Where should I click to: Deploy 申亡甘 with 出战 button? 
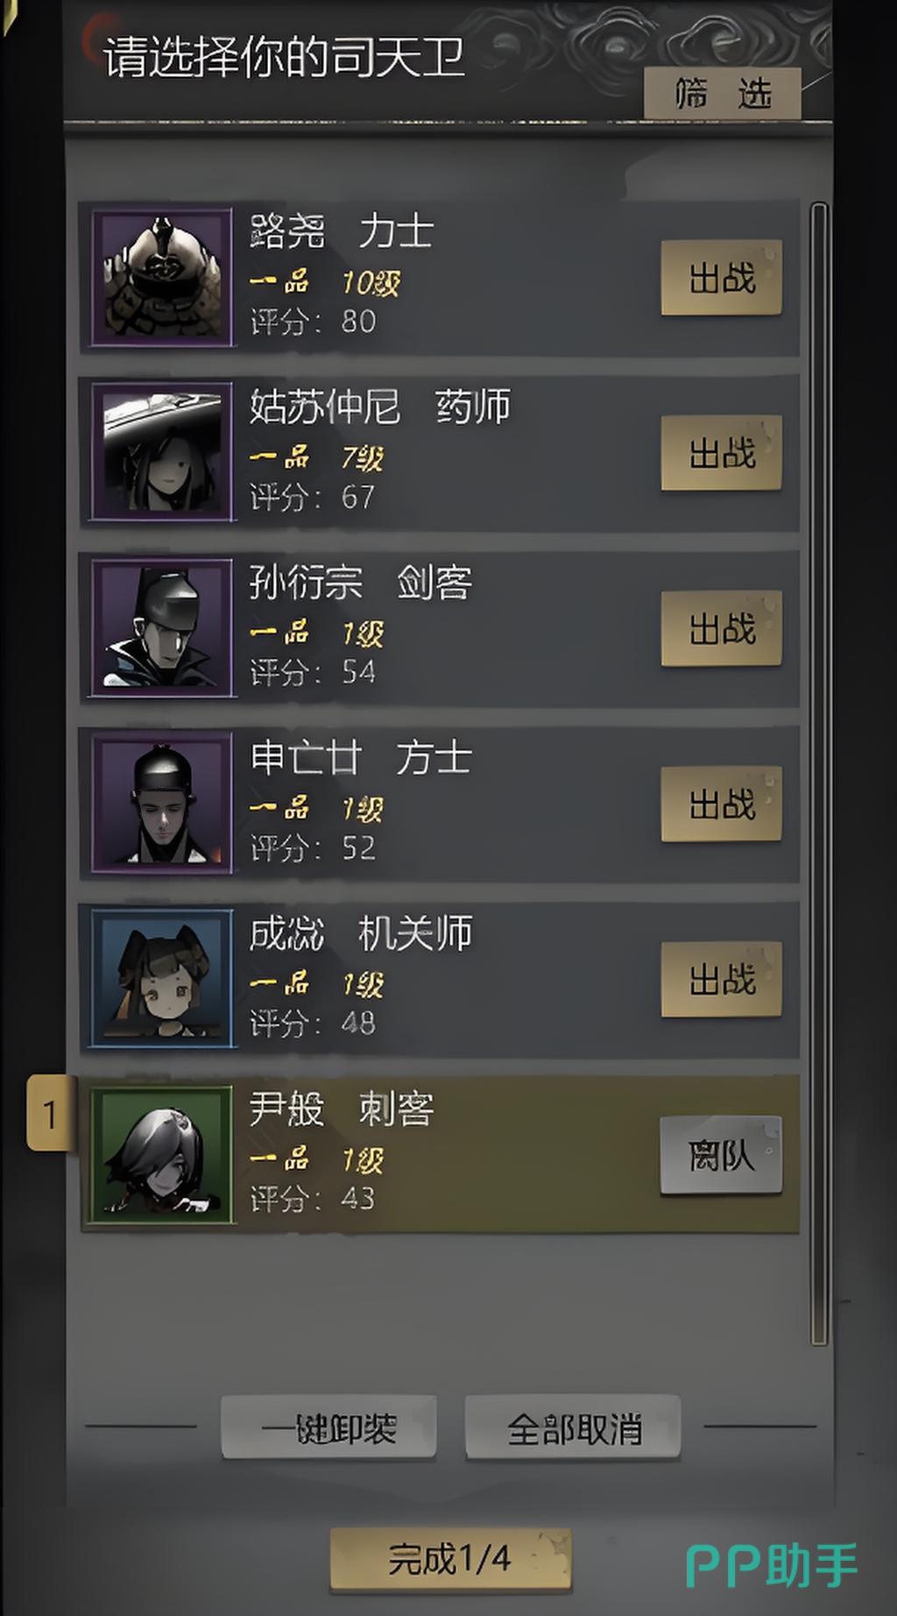point(721,804)
